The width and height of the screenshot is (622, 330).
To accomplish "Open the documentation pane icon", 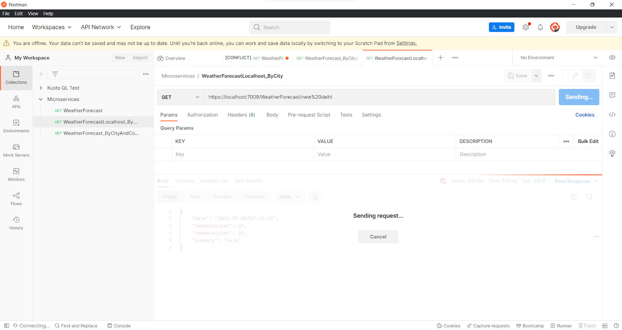I will point(612,76).
